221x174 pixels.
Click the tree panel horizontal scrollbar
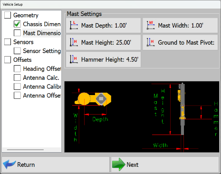[25, 149]
